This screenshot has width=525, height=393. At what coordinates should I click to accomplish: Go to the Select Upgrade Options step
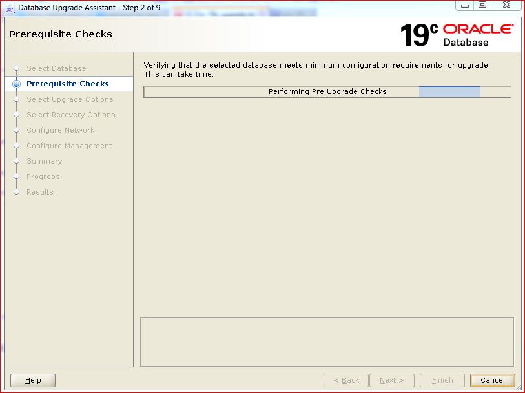point(70,99)
